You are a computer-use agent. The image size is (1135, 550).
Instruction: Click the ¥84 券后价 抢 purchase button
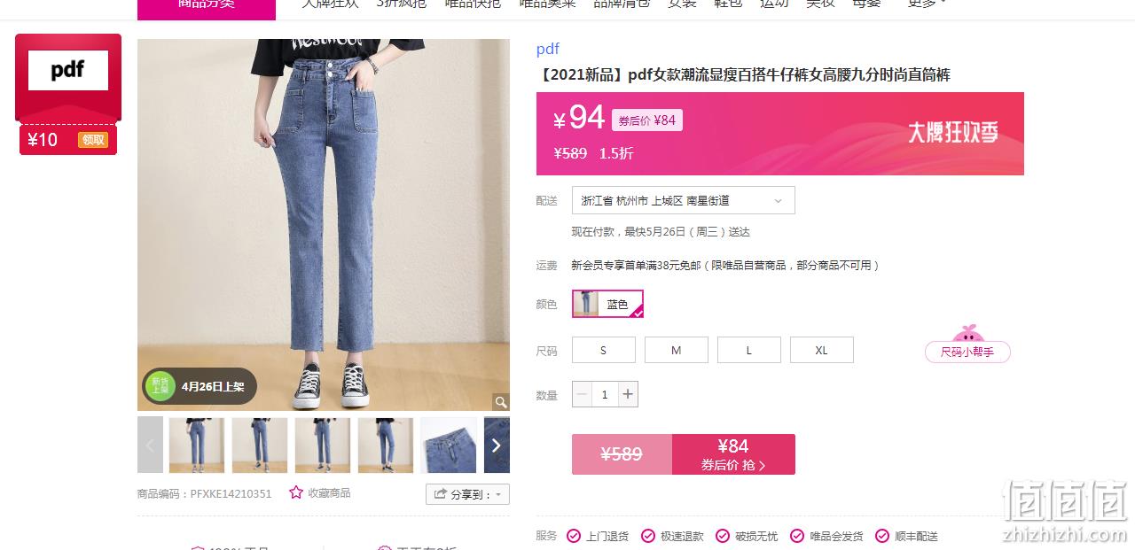click(733, 454)
